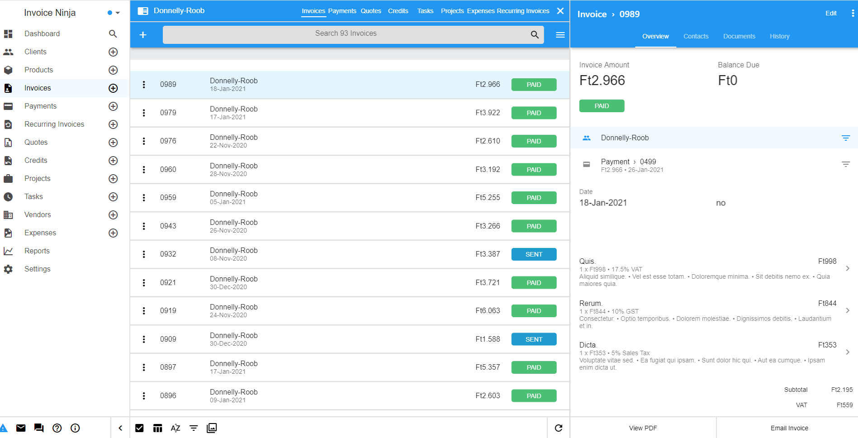This screenshot has height=438, width=858.
Task: Switch to client Quotes tab
Action: (x=371, y=11)
